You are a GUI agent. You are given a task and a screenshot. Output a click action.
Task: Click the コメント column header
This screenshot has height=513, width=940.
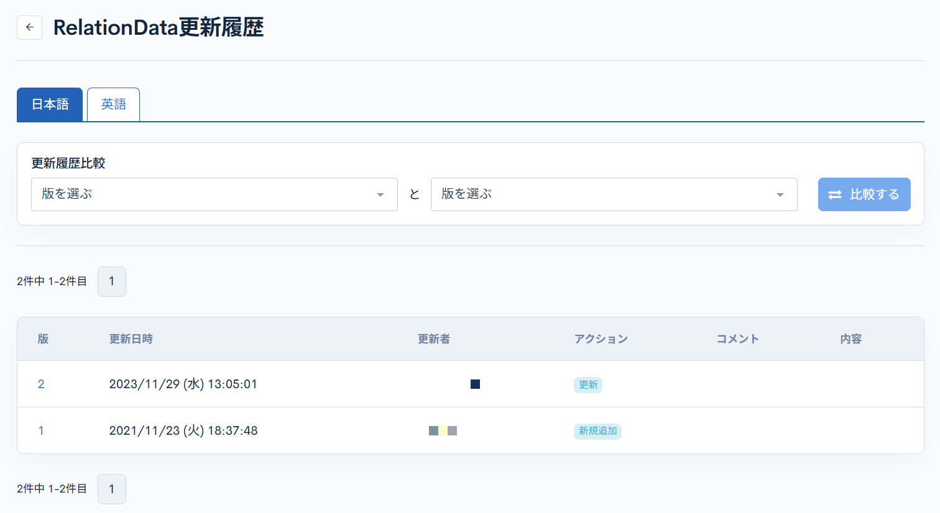[x=737, y=339]
